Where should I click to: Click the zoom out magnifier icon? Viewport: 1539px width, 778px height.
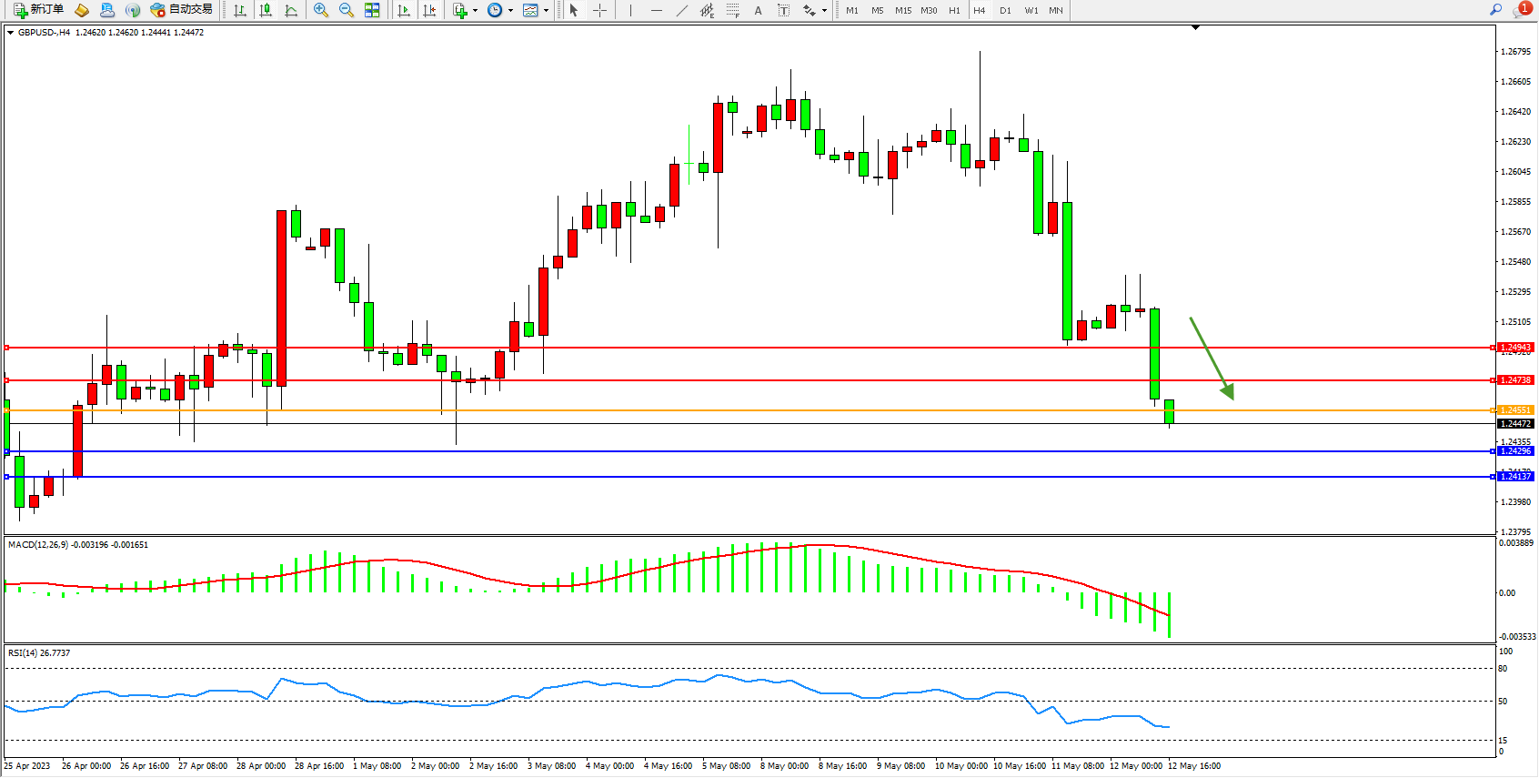click(346, 10)
